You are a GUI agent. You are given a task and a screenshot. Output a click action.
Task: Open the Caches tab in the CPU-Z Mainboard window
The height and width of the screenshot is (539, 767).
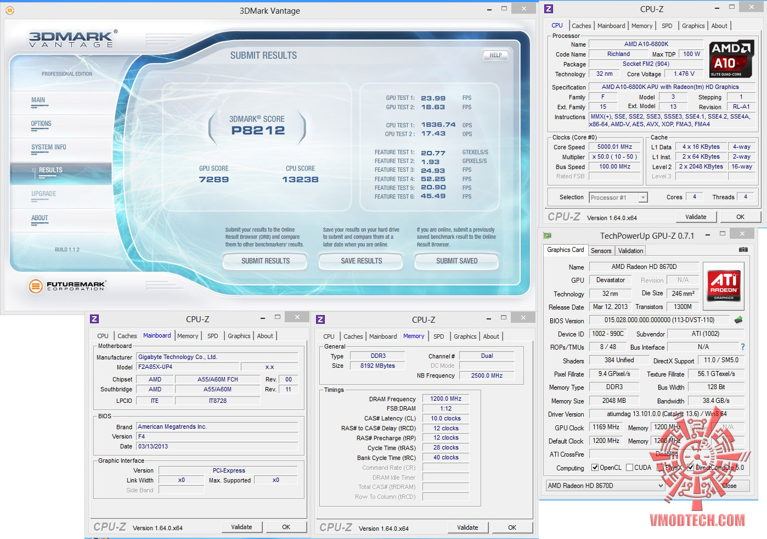[127, 336]
